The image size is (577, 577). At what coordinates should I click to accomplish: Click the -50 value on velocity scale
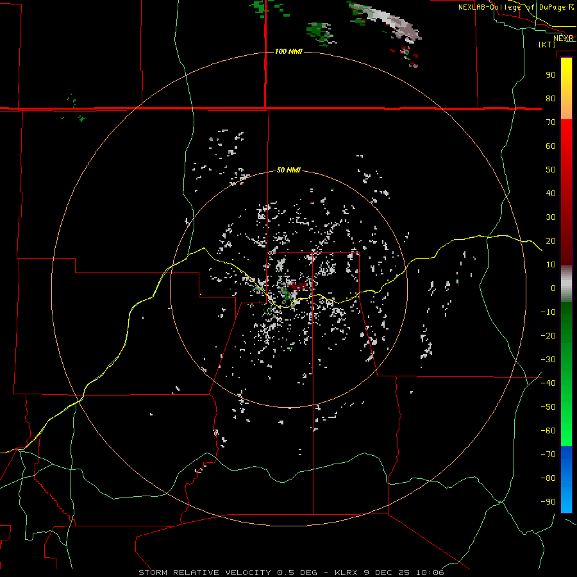click(548, 407)
